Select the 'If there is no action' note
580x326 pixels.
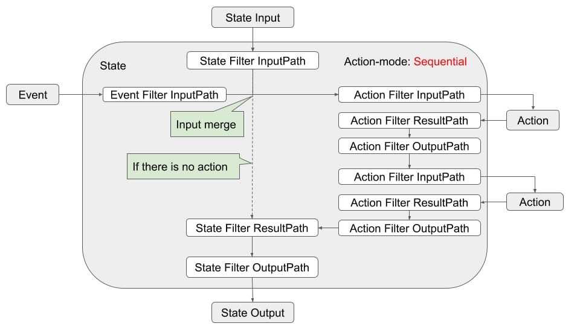pos(181,167)
